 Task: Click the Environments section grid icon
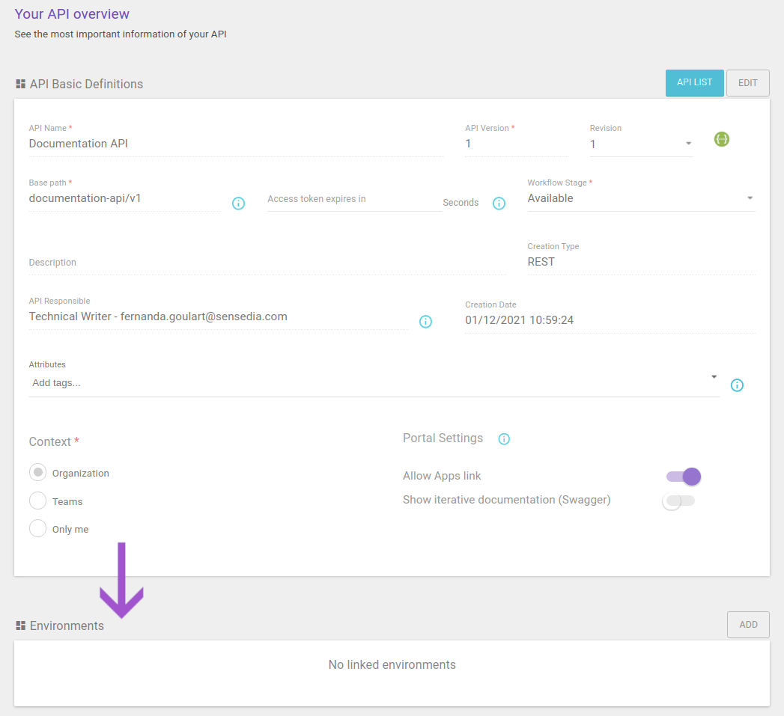[x=20, y=625]
